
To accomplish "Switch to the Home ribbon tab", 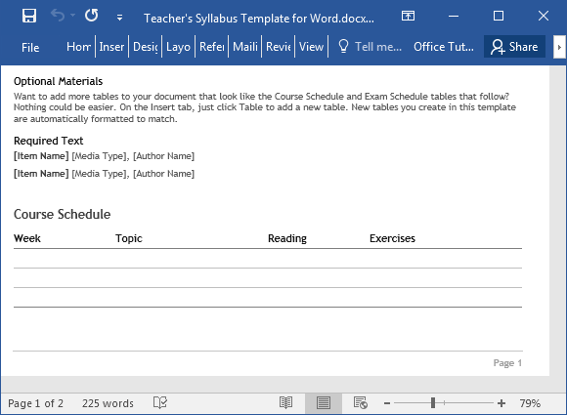I will (x=78, y=47).
